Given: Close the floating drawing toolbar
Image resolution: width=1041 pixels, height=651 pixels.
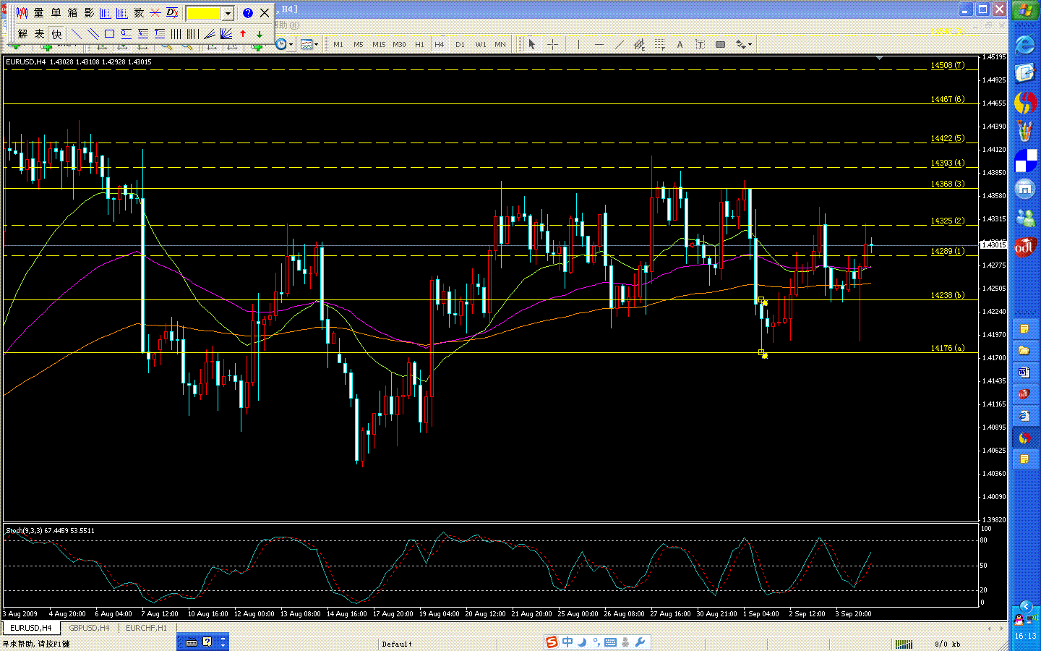Looking at the screenshot, I should tap(265, 13).
